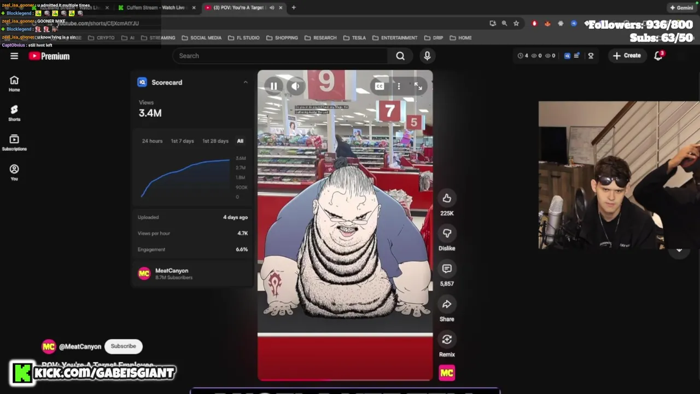The image size is (700, 394).
Task: Open the You page in sidebar
Action: 14,172
